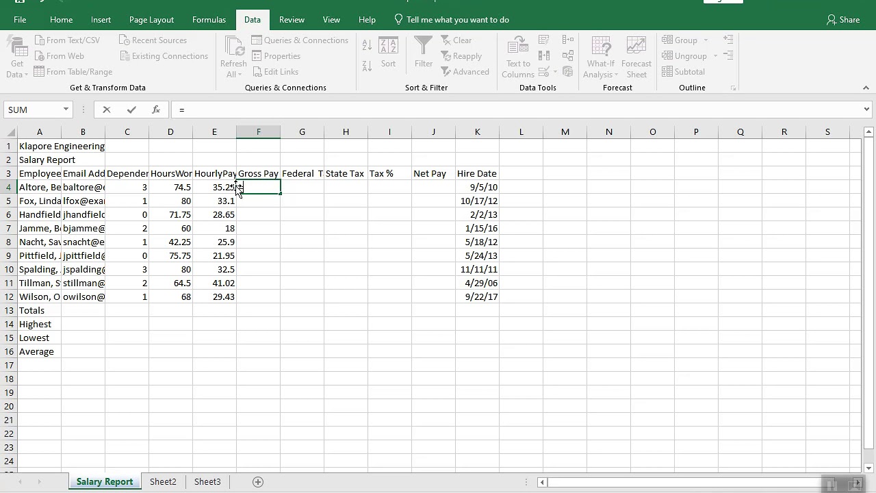Toggle the Filter funnel button

point(423,53)
